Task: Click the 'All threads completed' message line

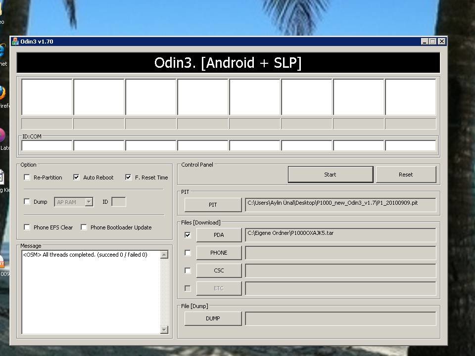Action: [x=85, y=255]
